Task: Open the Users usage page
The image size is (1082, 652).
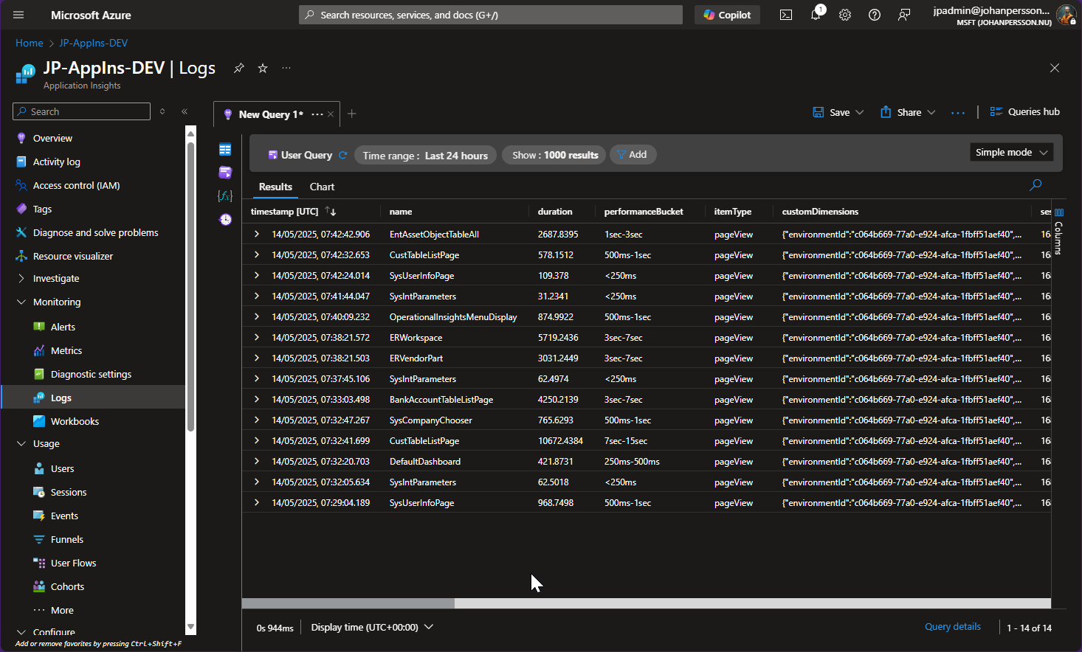Action: click(62, 468)
